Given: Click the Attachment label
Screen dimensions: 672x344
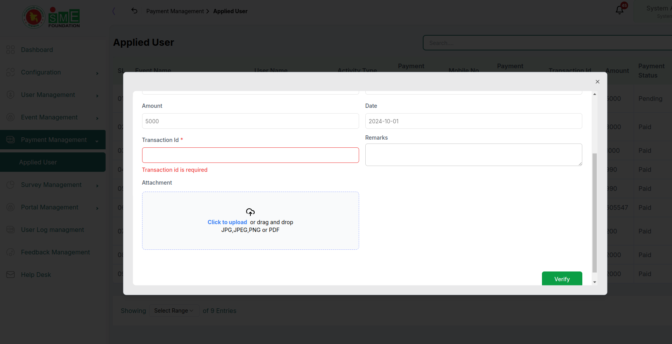Looking at the screenshot, I should click(157, 183).
